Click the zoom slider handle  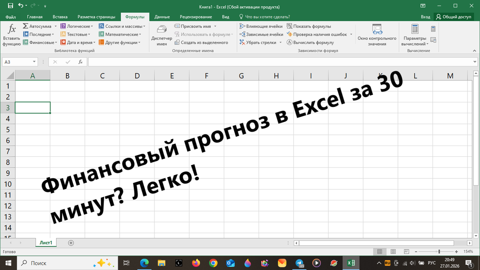[x=439, y=252]
